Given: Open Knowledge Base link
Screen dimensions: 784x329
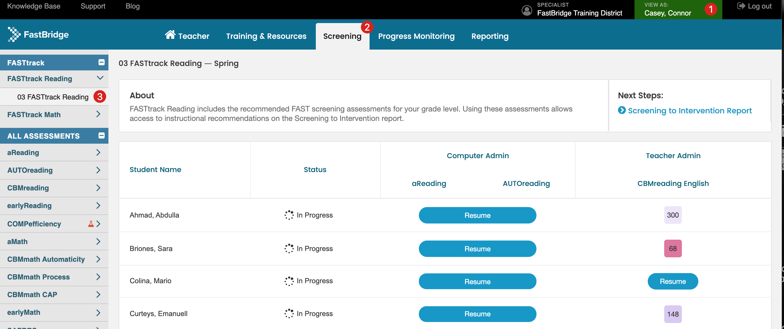Looking at the screenshot, I should (x=34, y=6).
